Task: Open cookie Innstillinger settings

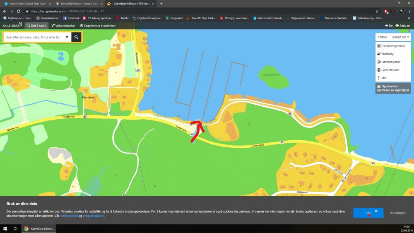Action: pyautogui.click(x=397, y=213)
